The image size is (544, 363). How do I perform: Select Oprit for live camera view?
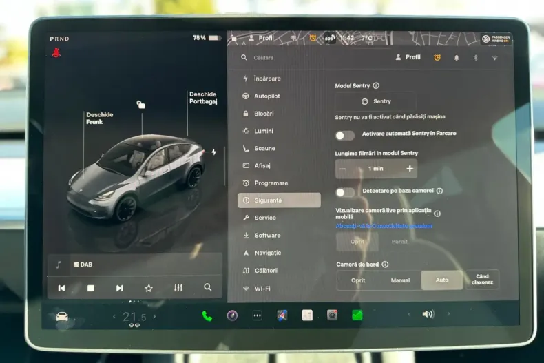(357, 242)
